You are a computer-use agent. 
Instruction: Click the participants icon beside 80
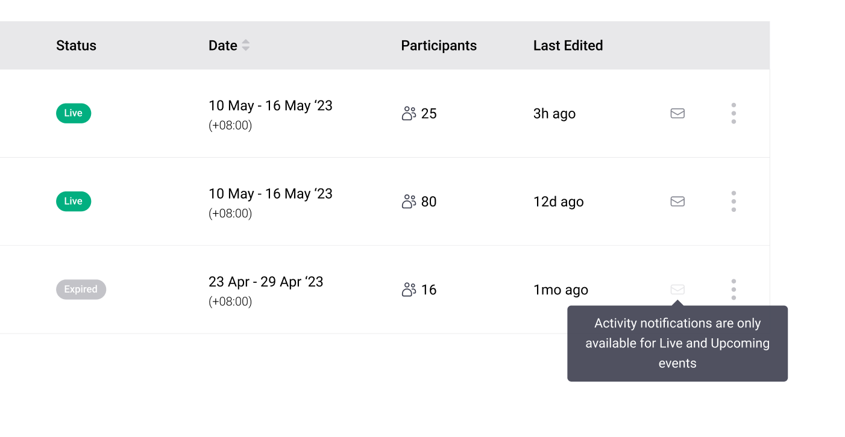[x=409, y=201]
